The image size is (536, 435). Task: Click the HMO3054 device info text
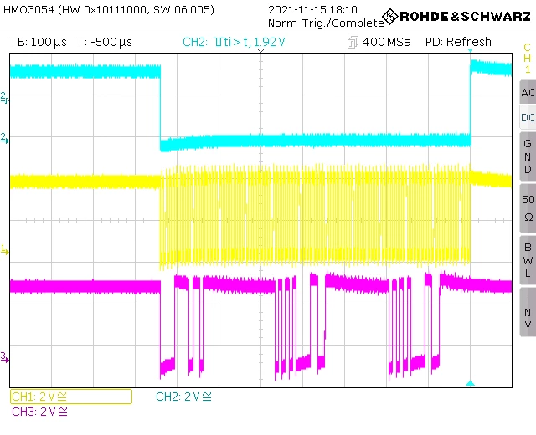[x=109, y=9]
